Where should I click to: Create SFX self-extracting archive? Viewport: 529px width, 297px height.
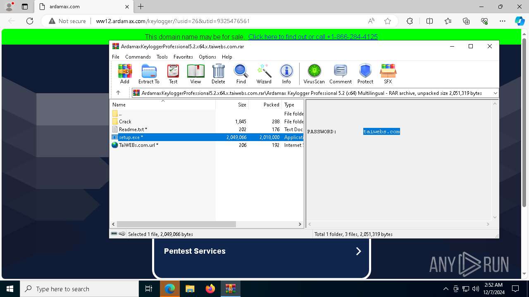tap(388, 74)
